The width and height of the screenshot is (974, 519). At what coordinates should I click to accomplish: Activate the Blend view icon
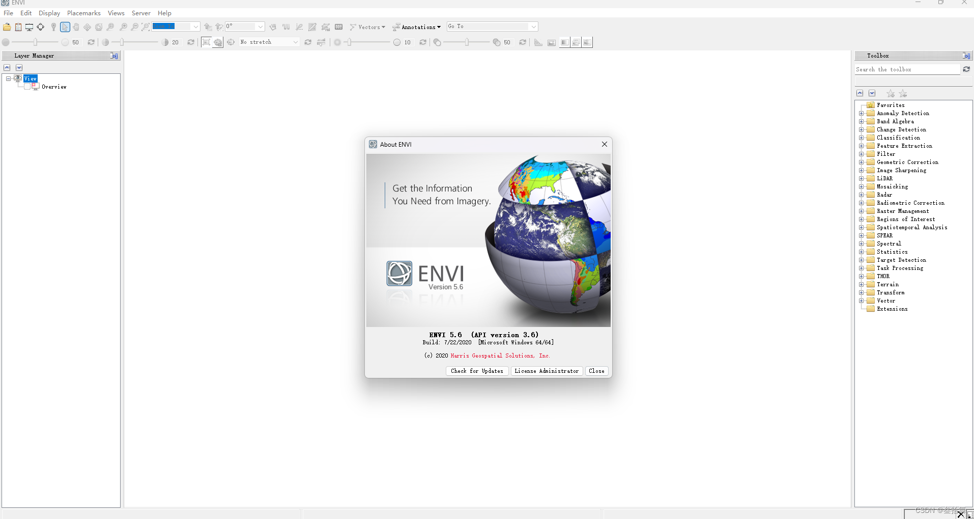pos(564,42)
